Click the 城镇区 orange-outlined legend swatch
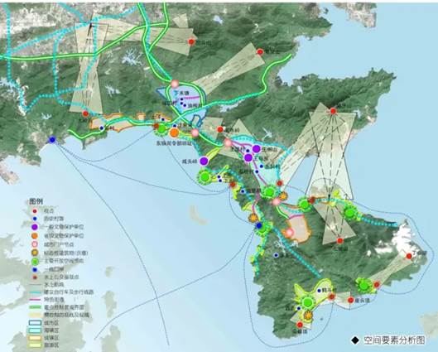Image resolution: width=438 pixels, height=352 pixels. coord(35,338)
